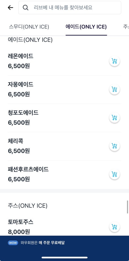Add 레몬에이드 to cart
Screen dimensions: 129x261
114,61
